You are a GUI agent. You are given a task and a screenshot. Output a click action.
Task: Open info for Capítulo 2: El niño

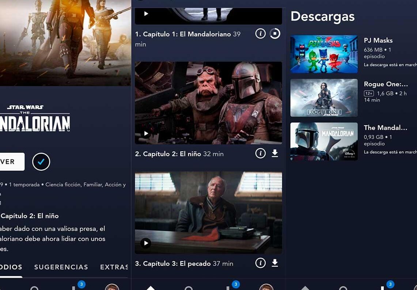260,153
